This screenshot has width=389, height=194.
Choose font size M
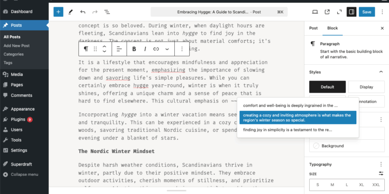(x=332, y=185)
